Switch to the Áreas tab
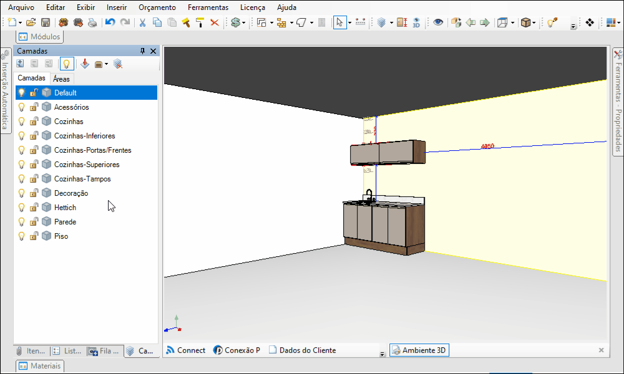The image size is (624, 374). [61, 79]
